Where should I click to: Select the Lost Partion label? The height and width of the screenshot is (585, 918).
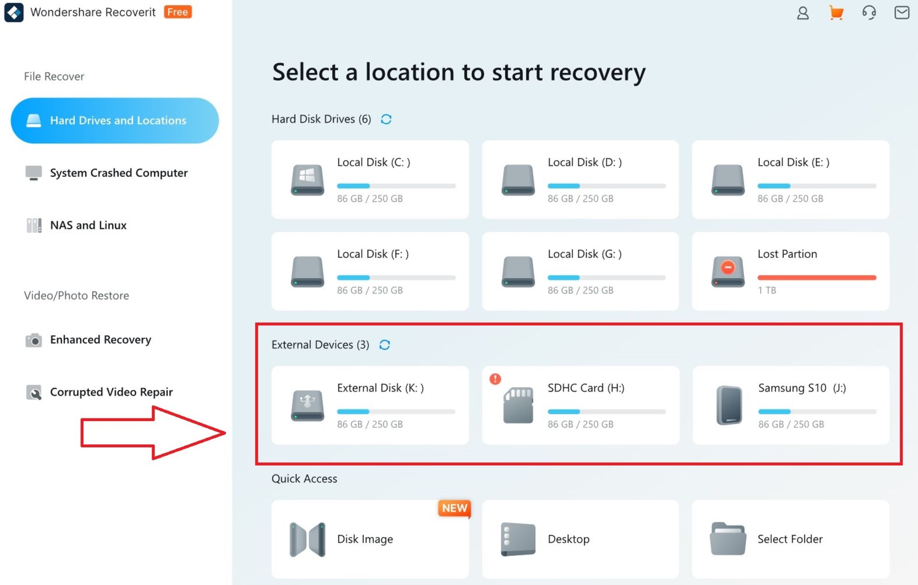[x=787, y=254]
